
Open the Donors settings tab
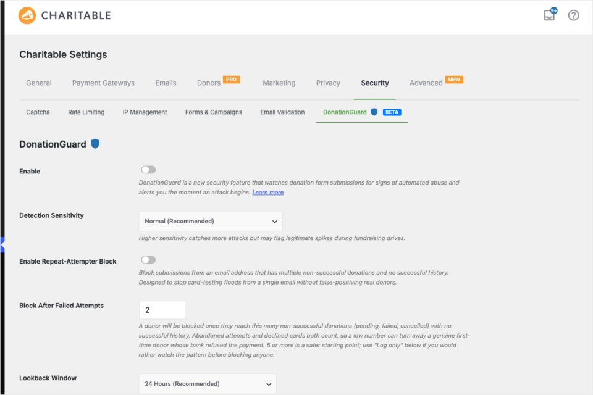tap(209, 83)
